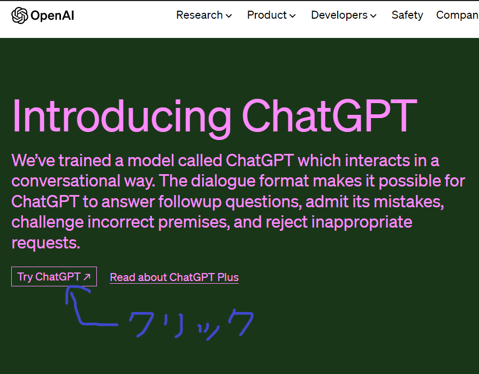
Task: Click the arrow icon in Try ChatGPT
Action: [87, 277]
